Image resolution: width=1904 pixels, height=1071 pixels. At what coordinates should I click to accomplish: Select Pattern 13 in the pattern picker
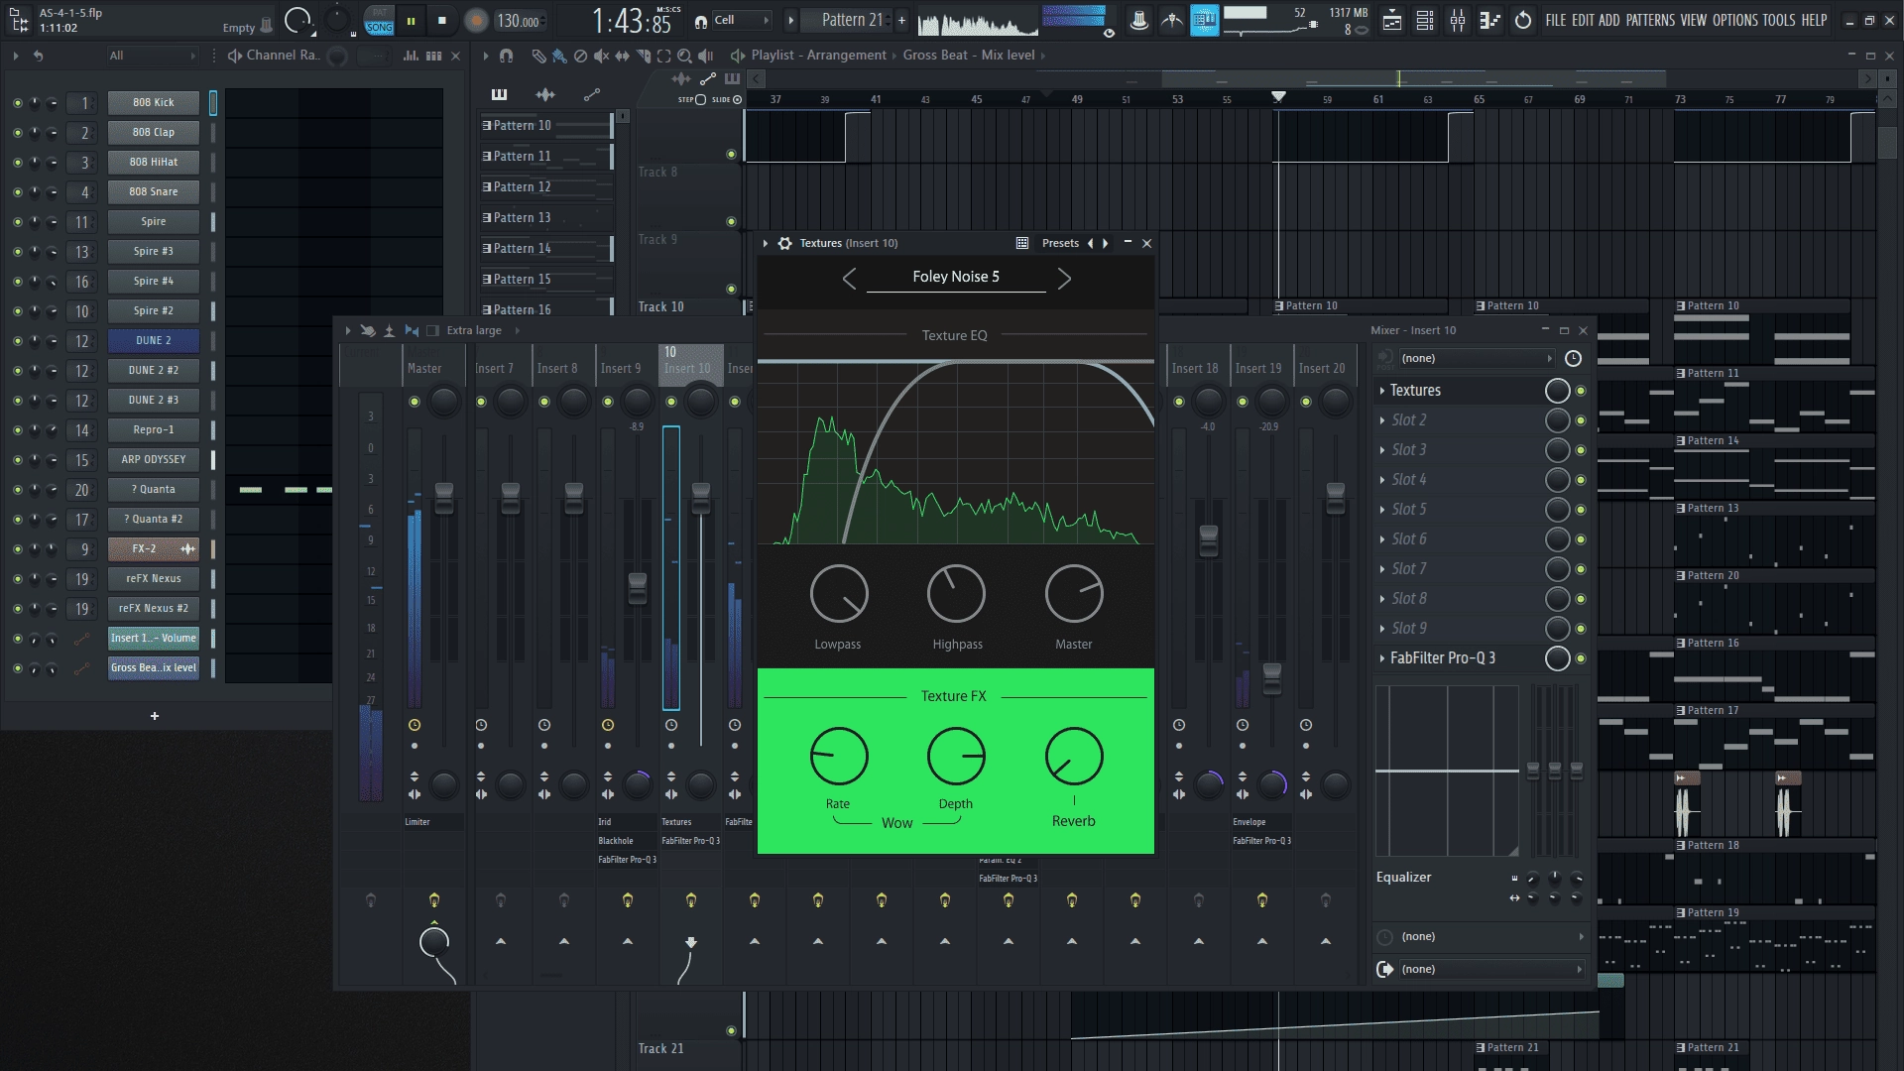coord(545,217)
